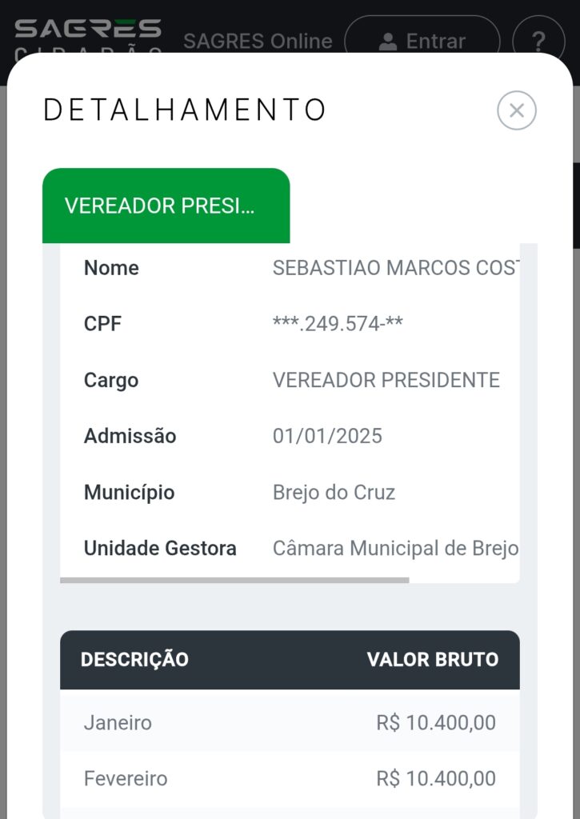Click the admission date 01/01/2025
This screenshot has height=819, width=580.
(x=328, y=436)
